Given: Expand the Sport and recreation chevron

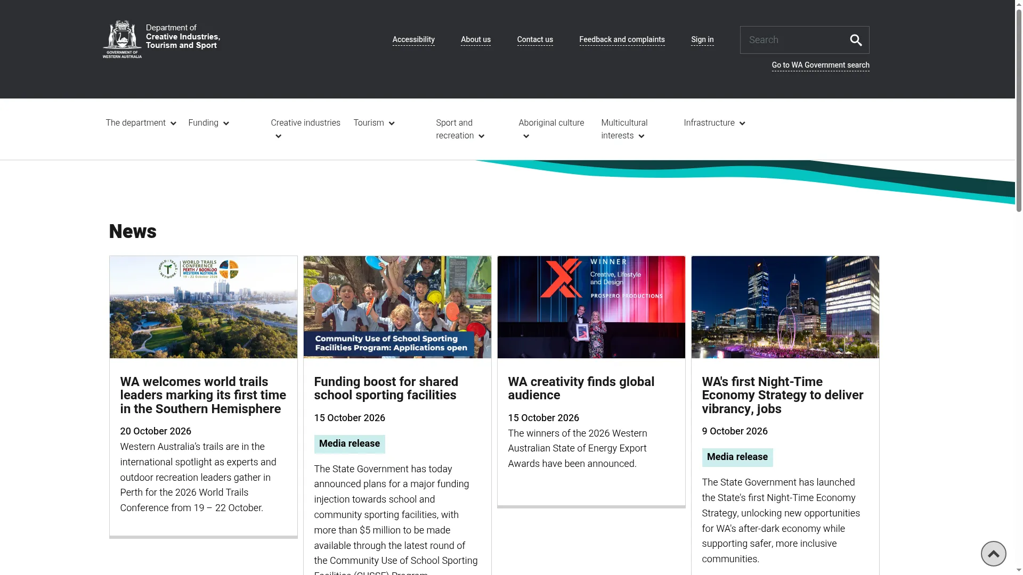Looking at the screenshot, I should (x=482, y=136).
